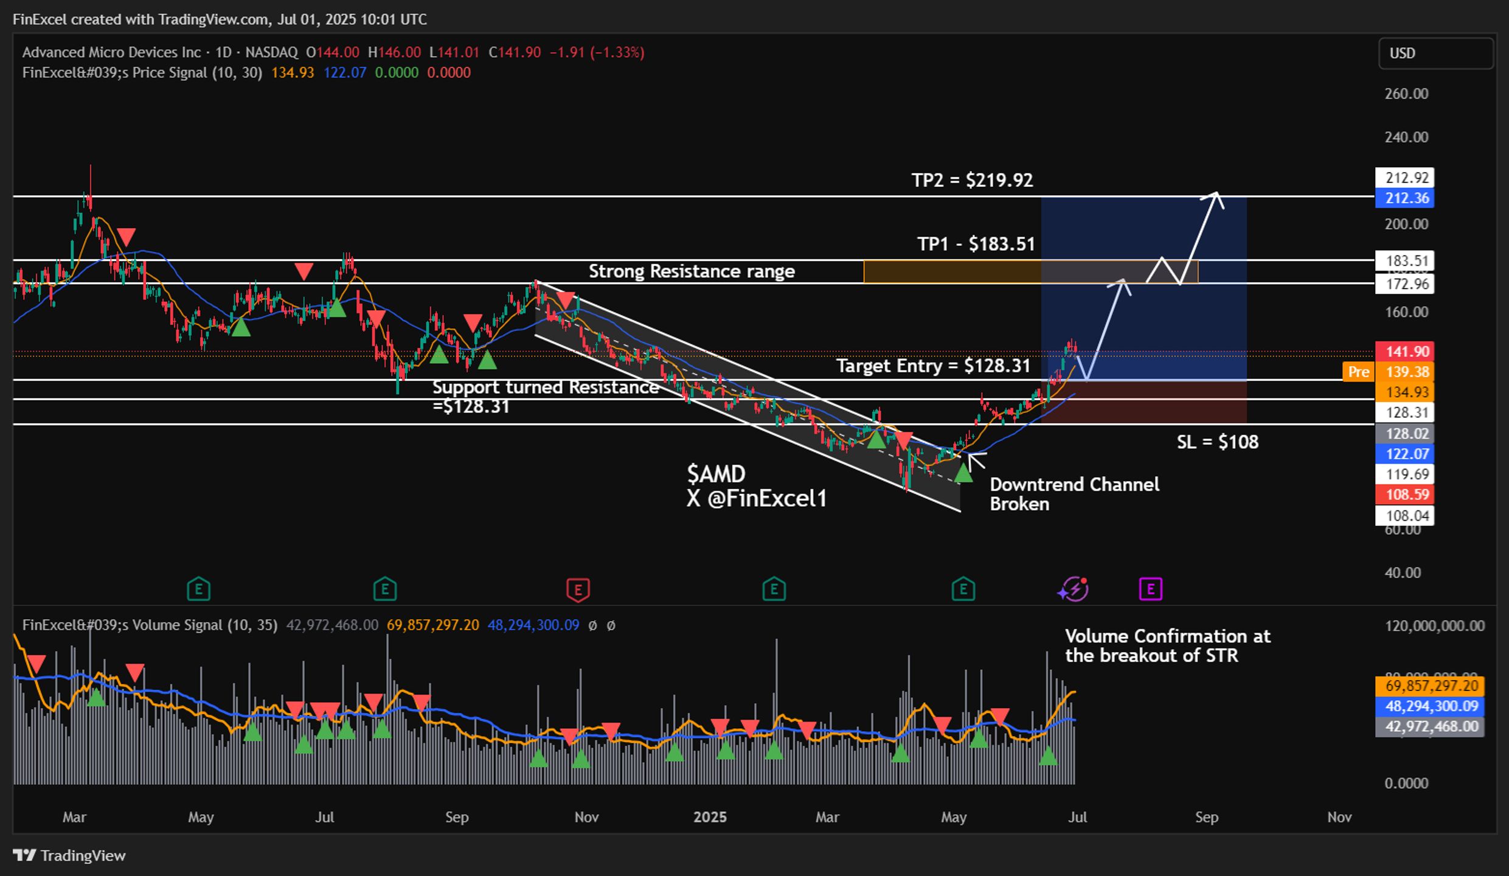Click the $AMD X @FinExcel1 text label
This screenshot has height=876, width=1509.
pyautogui.click(x=757, y=486)
